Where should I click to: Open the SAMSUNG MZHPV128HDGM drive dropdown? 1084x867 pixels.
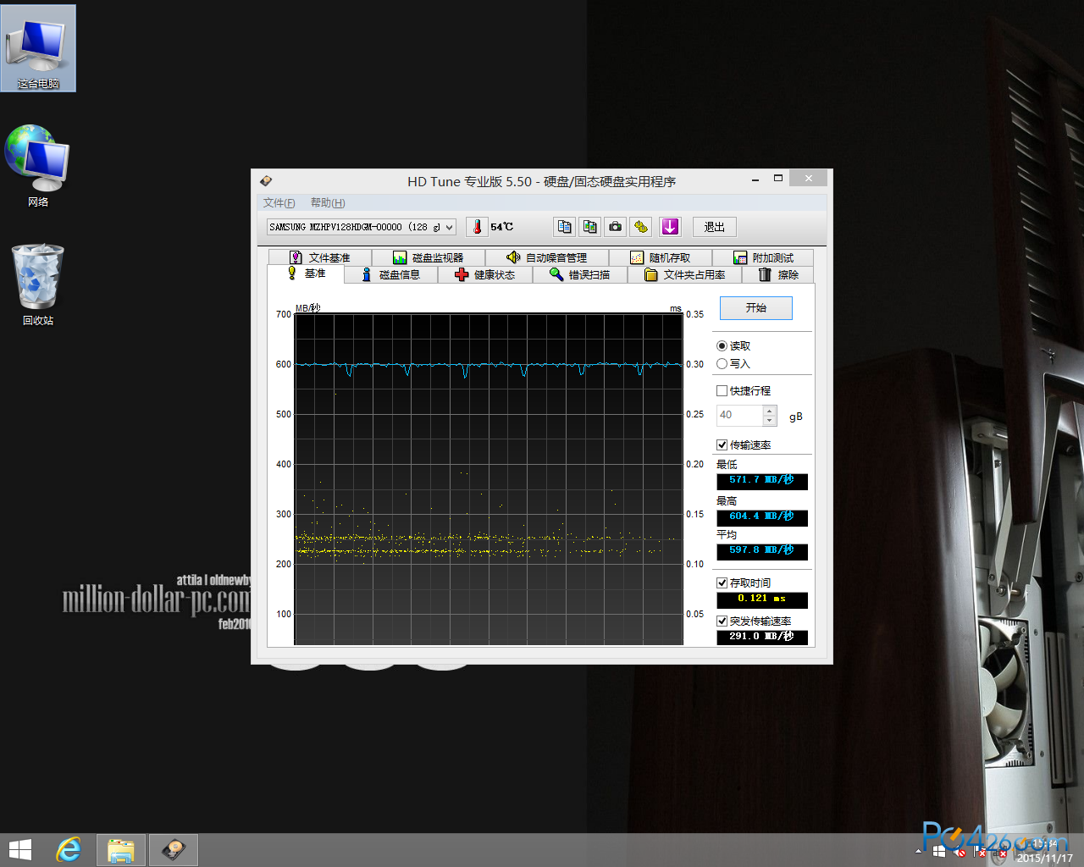(362, 227)
